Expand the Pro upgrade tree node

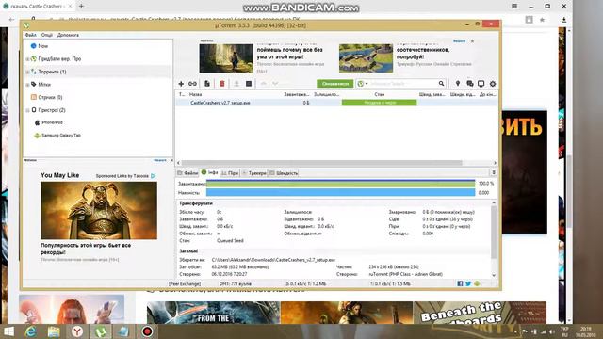click(x=27, y=59)
